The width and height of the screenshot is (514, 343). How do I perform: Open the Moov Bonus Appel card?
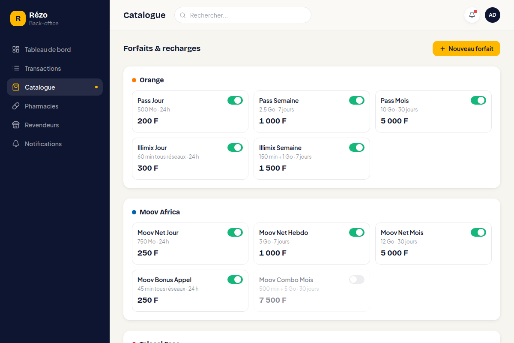(190, 291)
